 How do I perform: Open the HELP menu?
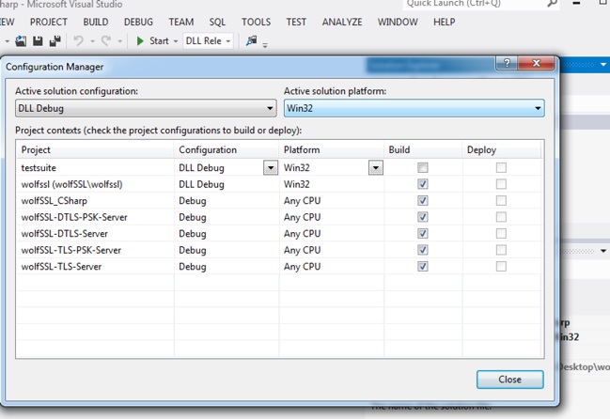point(445,22)
